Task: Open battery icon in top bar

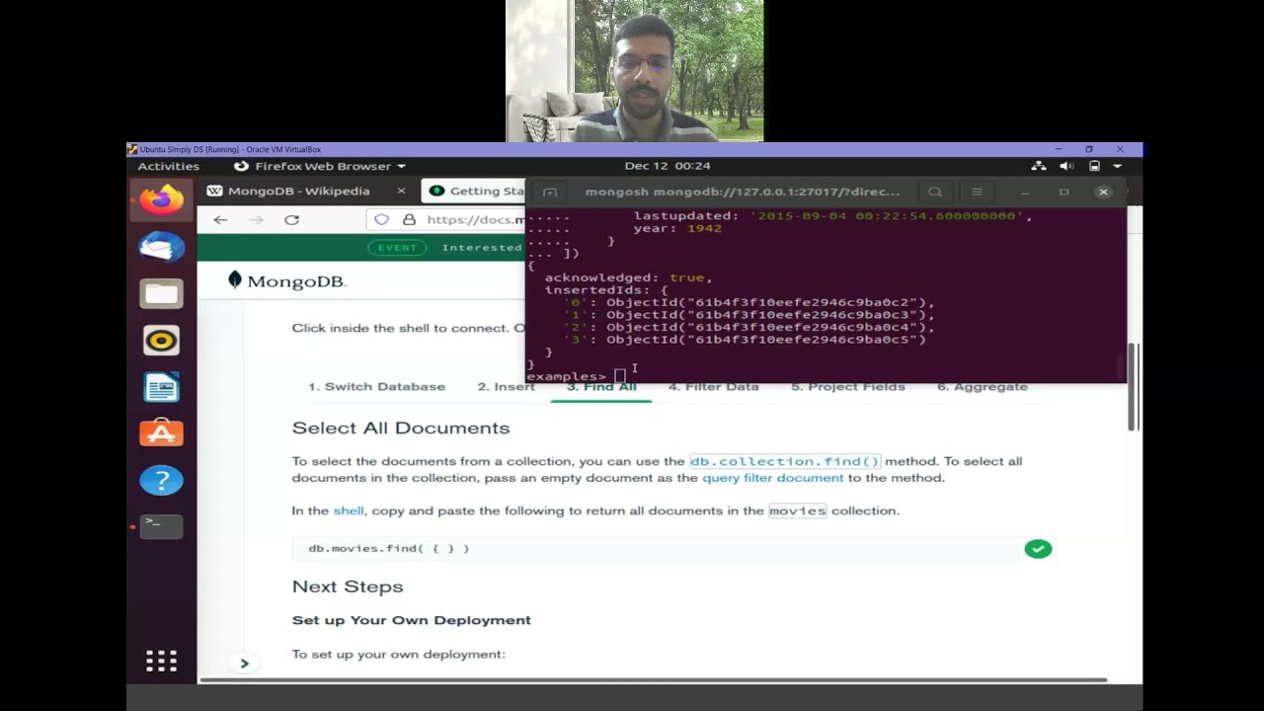Action: [x=1094, y=166]
